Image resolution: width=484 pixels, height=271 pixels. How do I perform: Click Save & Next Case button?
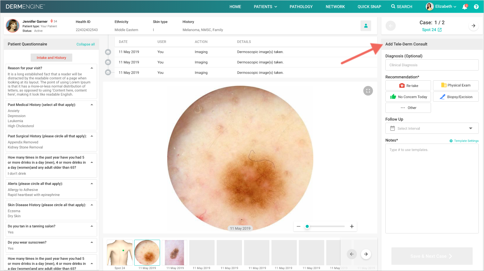pyautogui.click(x=432, y=256)
